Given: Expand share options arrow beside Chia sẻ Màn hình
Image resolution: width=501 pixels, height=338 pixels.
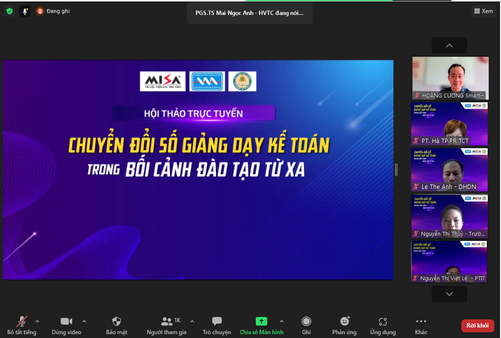Looking at the screenshot, I should (282, 321).
